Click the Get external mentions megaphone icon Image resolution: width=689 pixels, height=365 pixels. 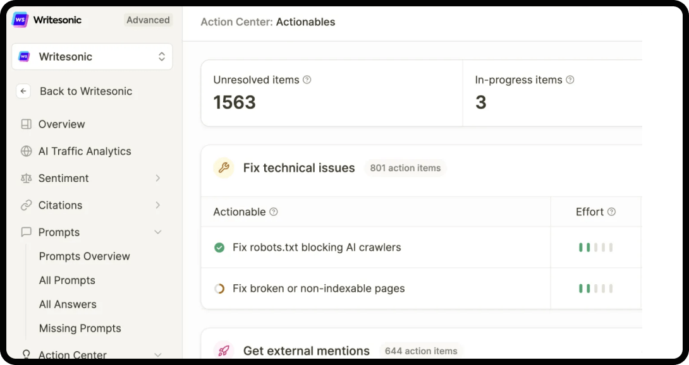pos(223,350)
